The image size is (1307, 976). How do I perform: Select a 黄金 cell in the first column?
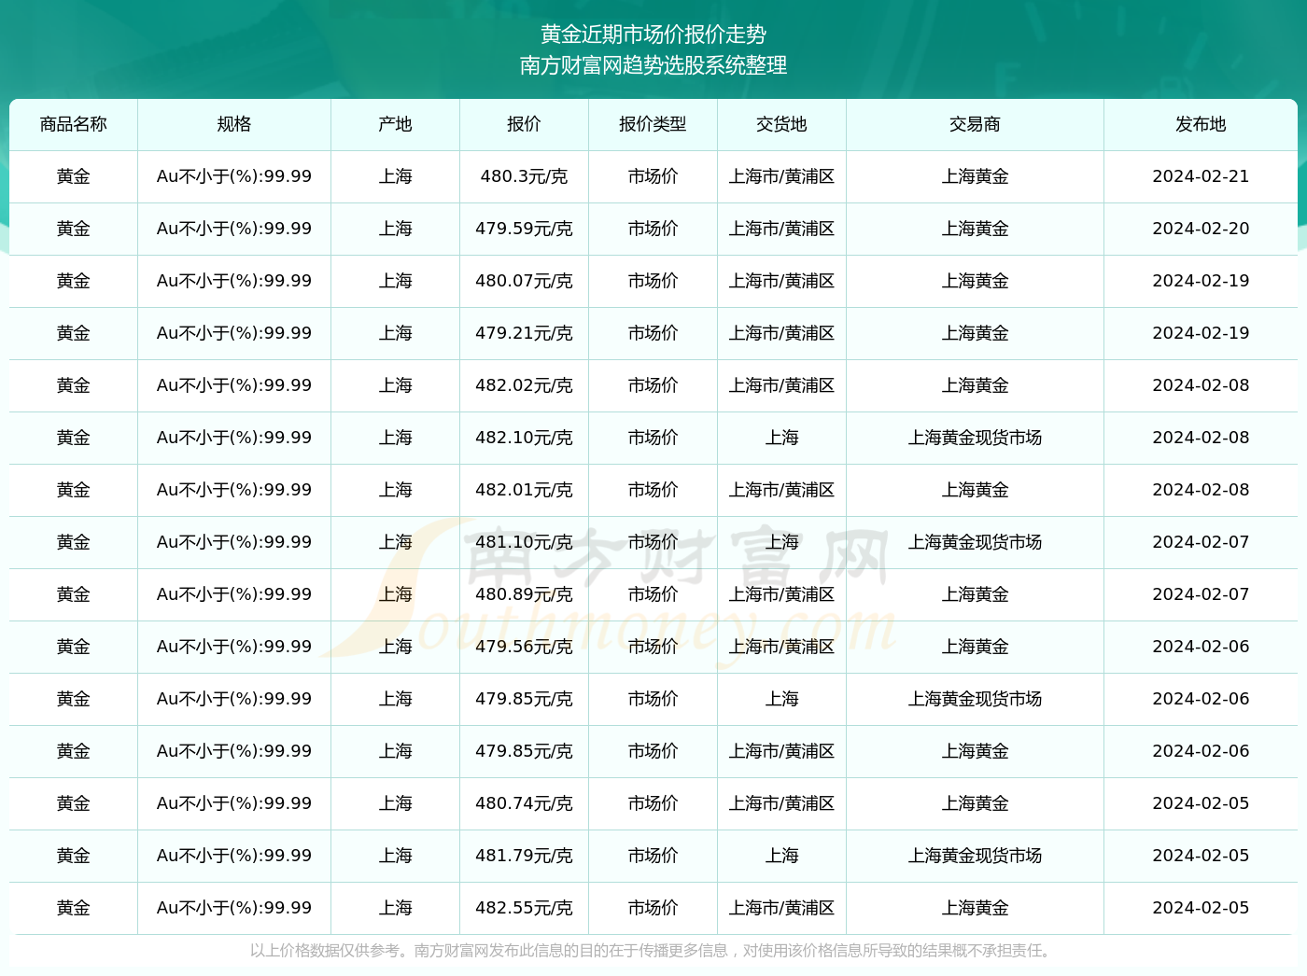(73, 176)
